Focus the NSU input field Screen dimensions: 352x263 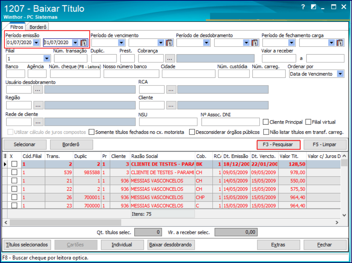(168, 122)
